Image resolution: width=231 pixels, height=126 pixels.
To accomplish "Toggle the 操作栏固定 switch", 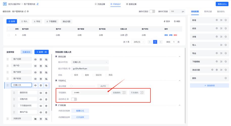I will (152, 11).
